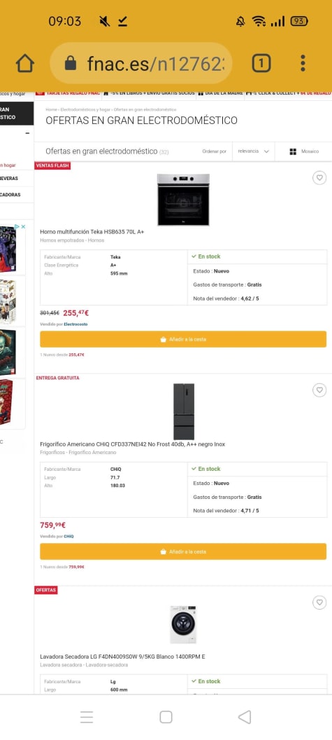The height and width of the screenshot is (740, 332).
Task: Add the Teka oven to the basket
Action: click(183, 339)
